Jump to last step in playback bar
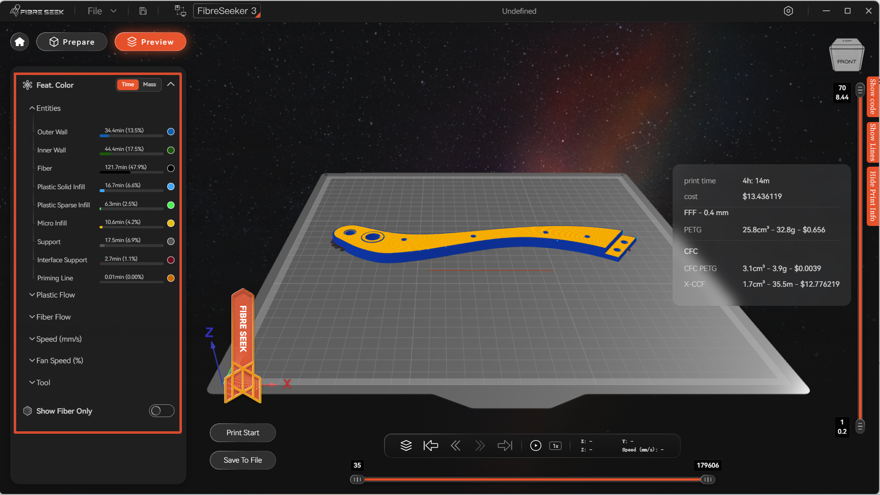This screenshot has width=880, height=495. [505, 445]
